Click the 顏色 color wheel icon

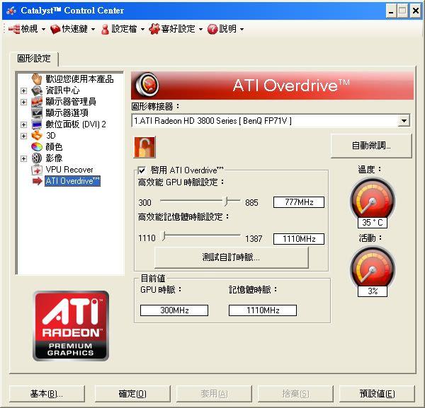tap(38, 147)
